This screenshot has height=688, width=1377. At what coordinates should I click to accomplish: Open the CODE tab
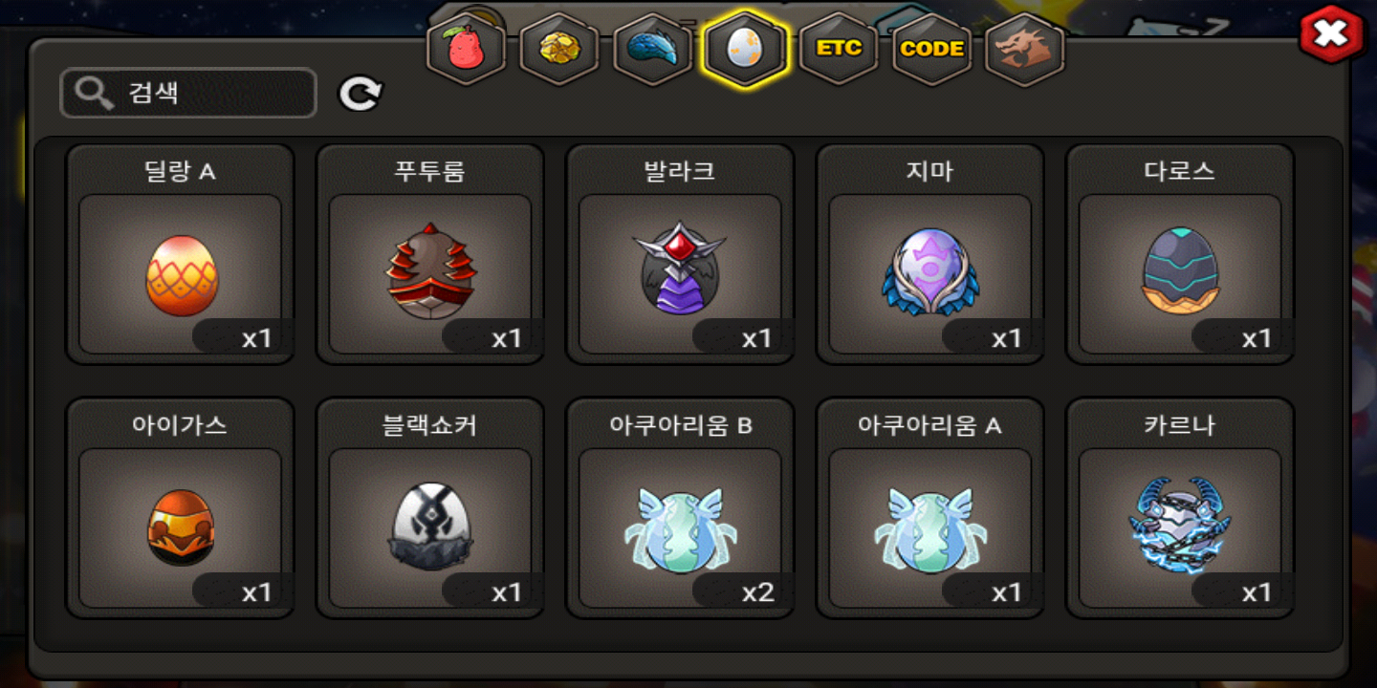(932, 49)
